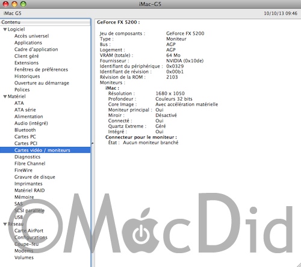Select Carte AirPort under Réseau

click(x=29, y=231)
